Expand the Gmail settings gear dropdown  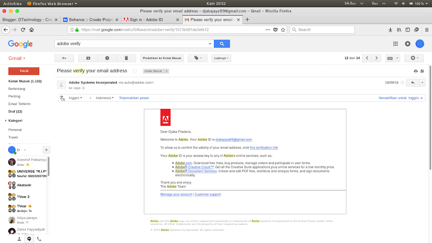[414, 58]
